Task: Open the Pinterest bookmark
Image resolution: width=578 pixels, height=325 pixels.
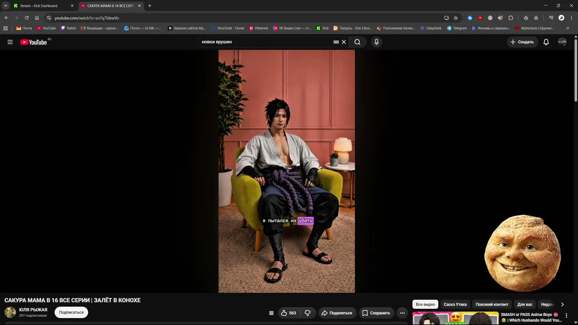Action: [258, 28]
